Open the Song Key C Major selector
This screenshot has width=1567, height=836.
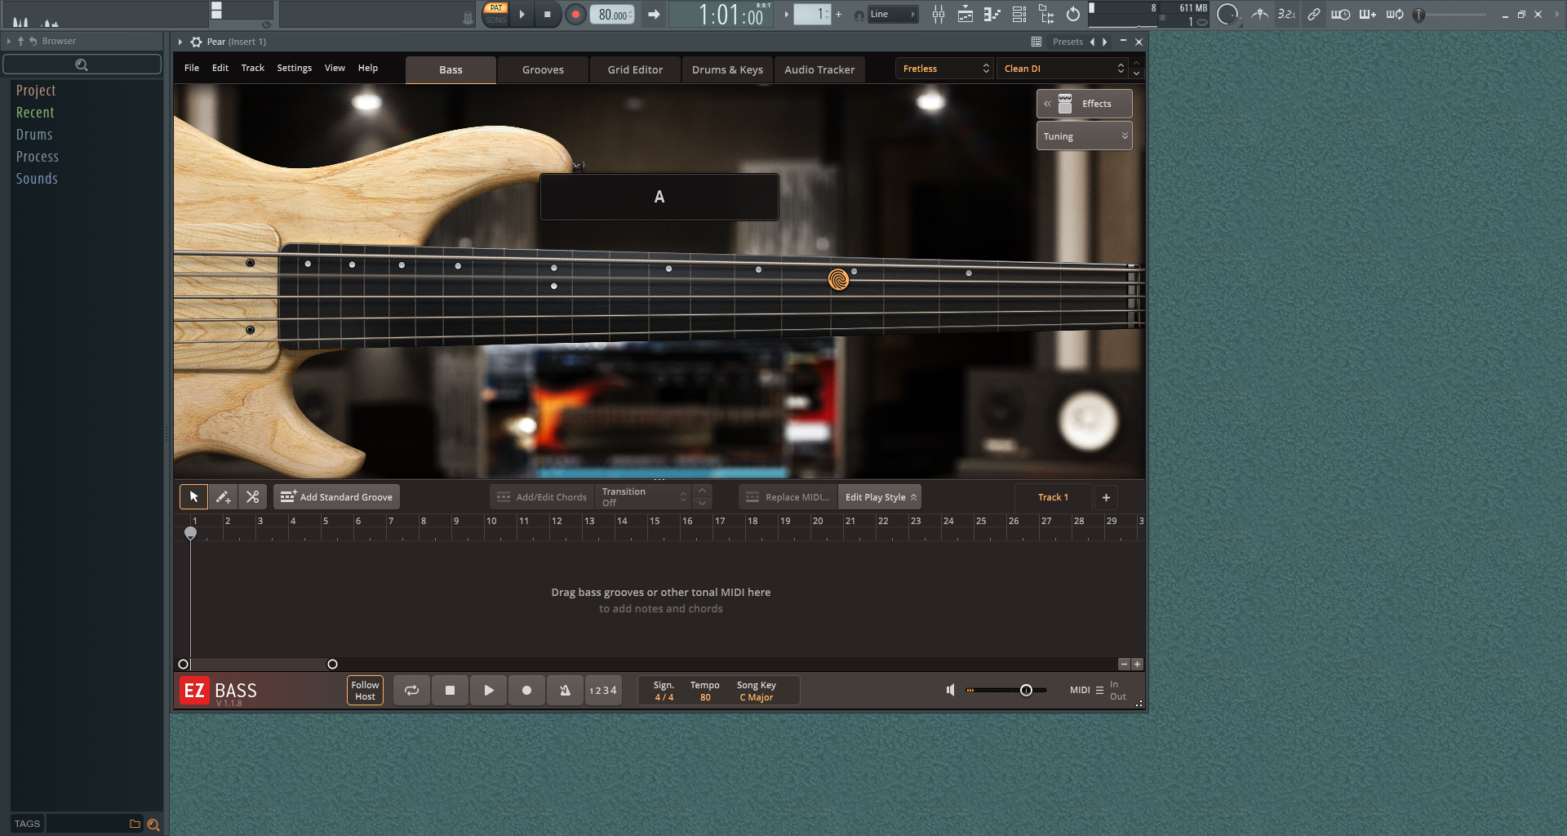pyautogui.click(x=756, y=691)
